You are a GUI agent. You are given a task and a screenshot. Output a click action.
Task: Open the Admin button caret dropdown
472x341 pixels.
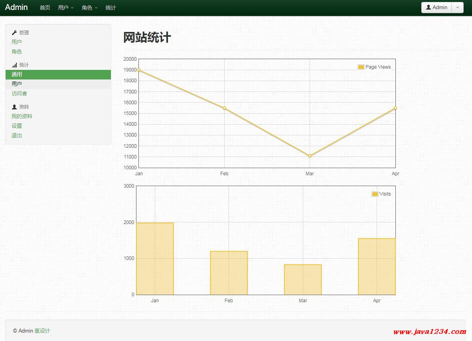[x=458, y=8]
